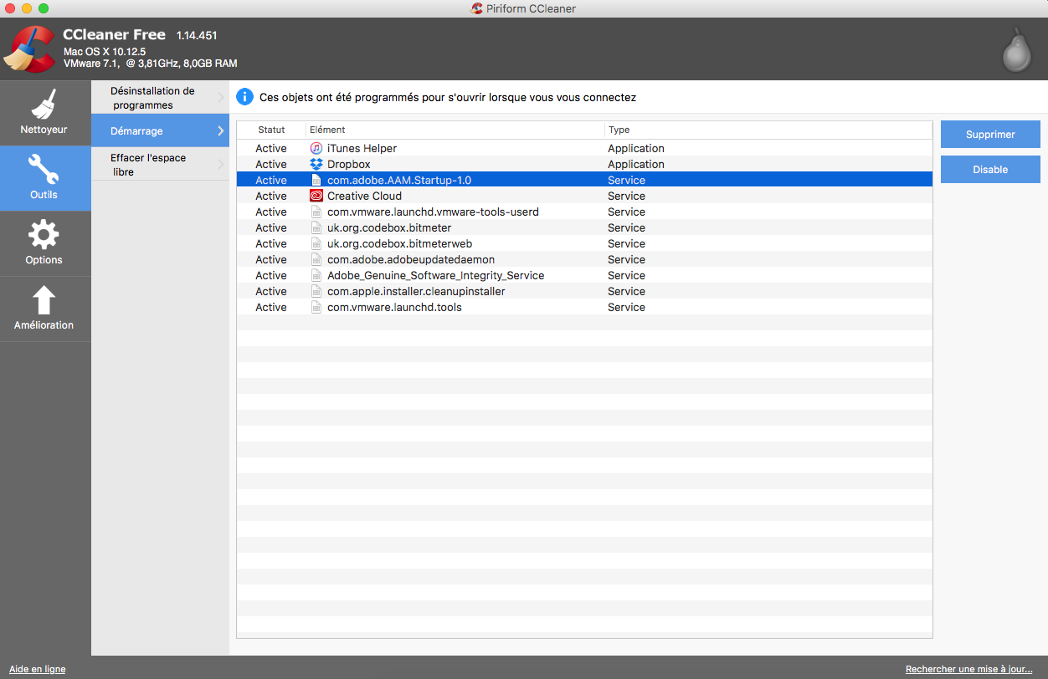Expand the Effacer l'espace libre chevron
Viewport: 1048px width, 679px height.
point(221,165)
